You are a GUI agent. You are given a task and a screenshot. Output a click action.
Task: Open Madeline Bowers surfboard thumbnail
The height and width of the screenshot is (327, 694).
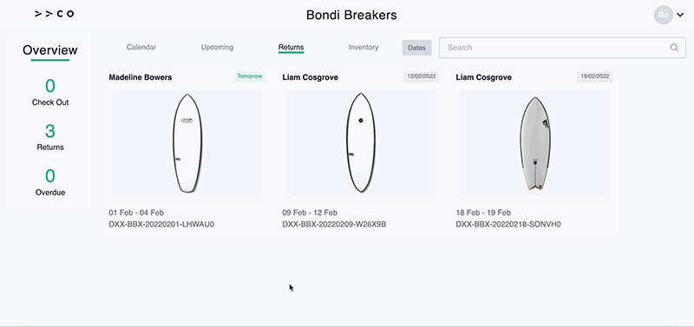tap(187, 142)
